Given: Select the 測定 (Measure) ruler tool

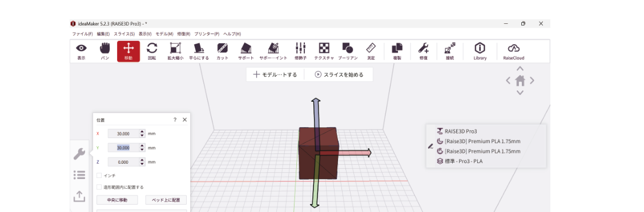Looking at the screenshot, I should 371,52.
